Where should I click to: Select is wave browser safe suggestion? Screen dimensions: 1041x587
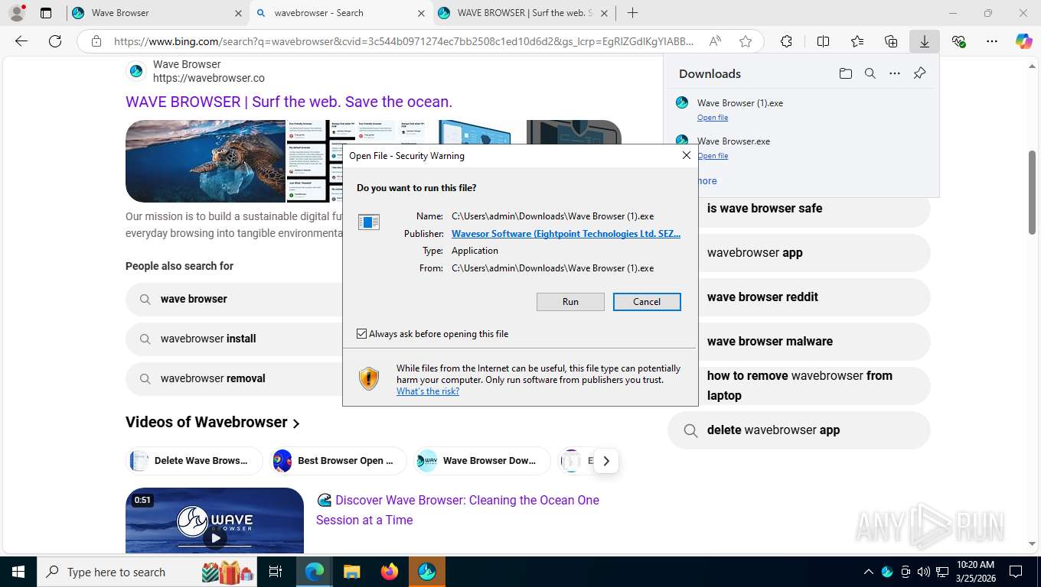(x=798, y=209)
